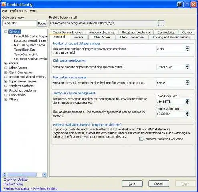The height and width of the screenshot is (192, 198).
Task: Select Database Growth Increment tree item
Action: tap(30, 41)
